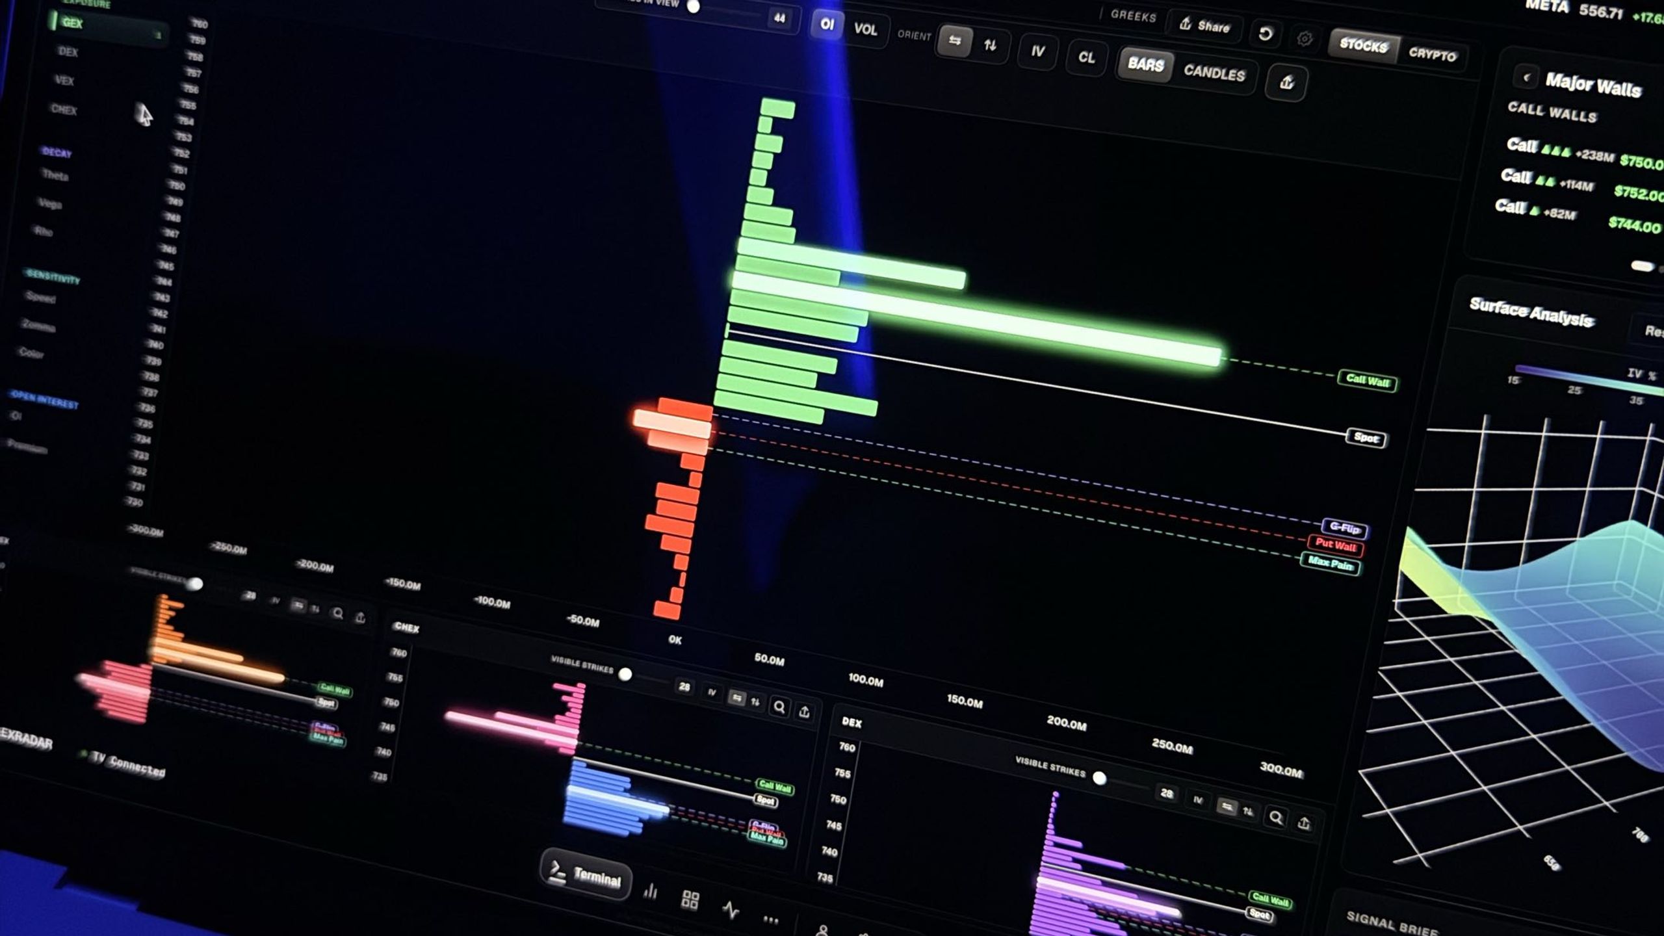Open the bar chart icon next to Terminal
The height and width of the screenshot is (936, 1664).
tap(650, 891)
